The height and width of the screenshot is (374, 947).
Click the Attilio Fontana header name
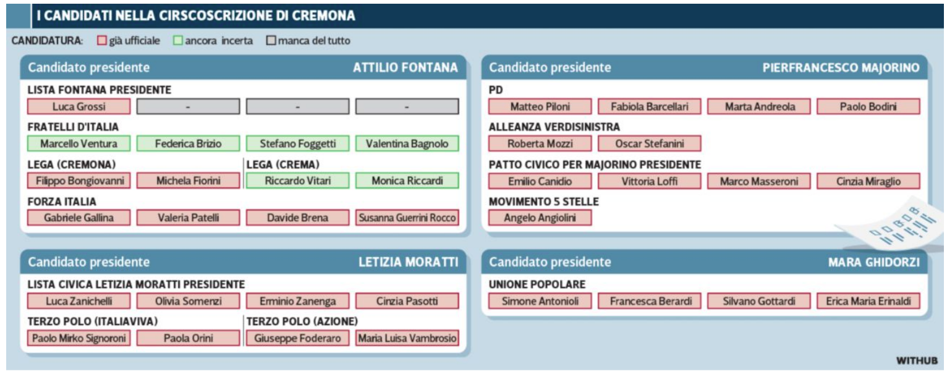(x=405, y=69)
